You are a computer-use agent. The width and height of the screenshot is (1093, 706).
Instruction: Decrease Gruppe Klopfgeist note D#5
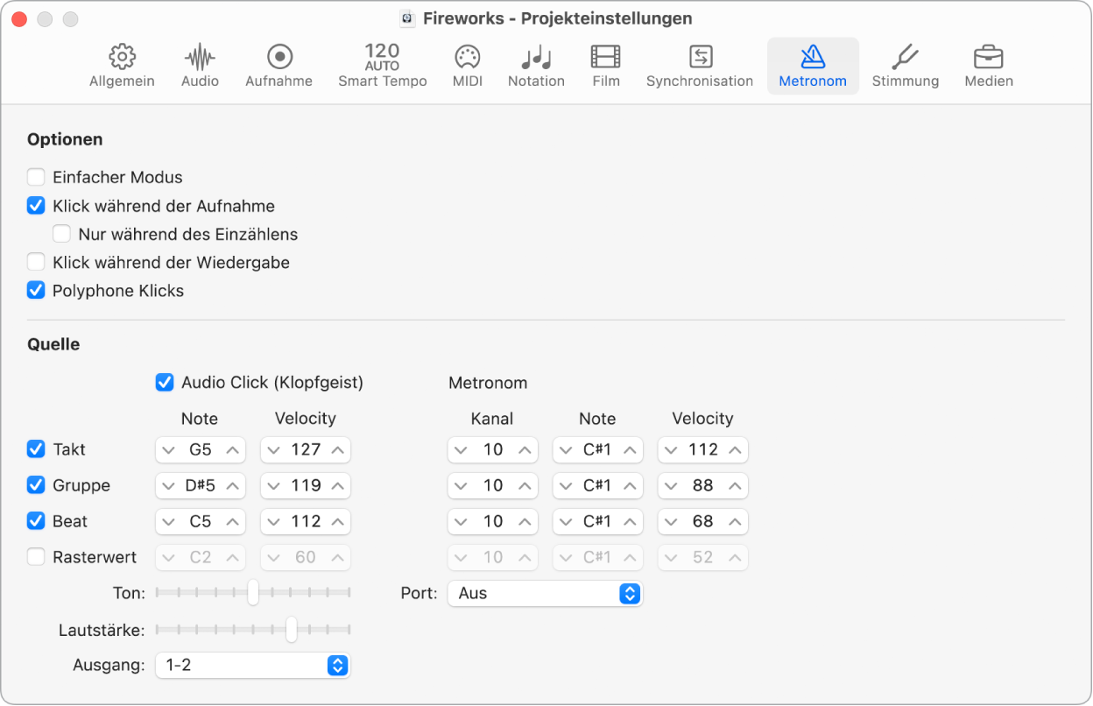pyautogui.click(x=168, y=486)
